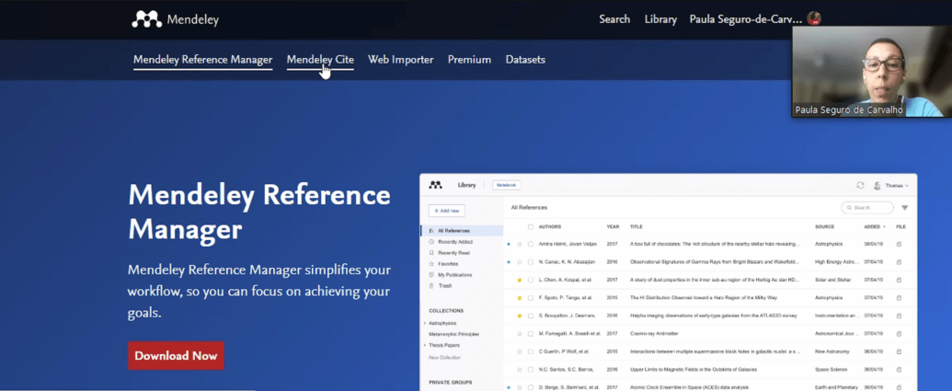Image resolution: width=952 pixels, height=391 pixels.
Task: Open the Paula Seguro-de-Carvalho profile avatar
Action: 814,18
